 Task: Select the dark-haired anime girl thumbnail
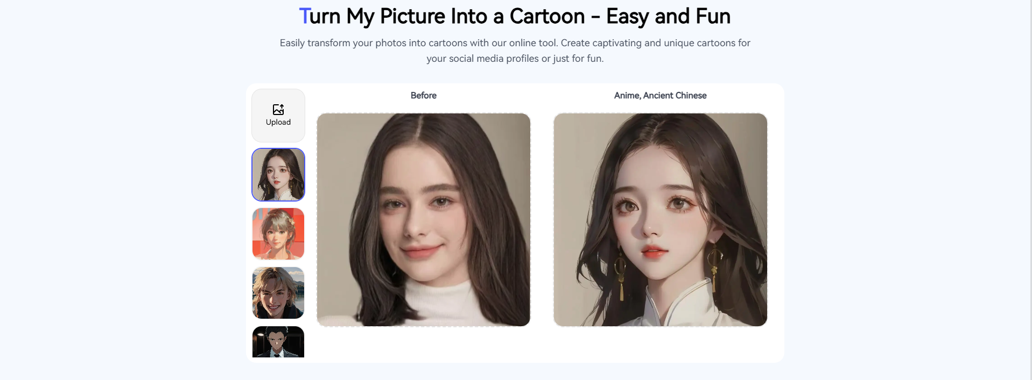point(278,175)
